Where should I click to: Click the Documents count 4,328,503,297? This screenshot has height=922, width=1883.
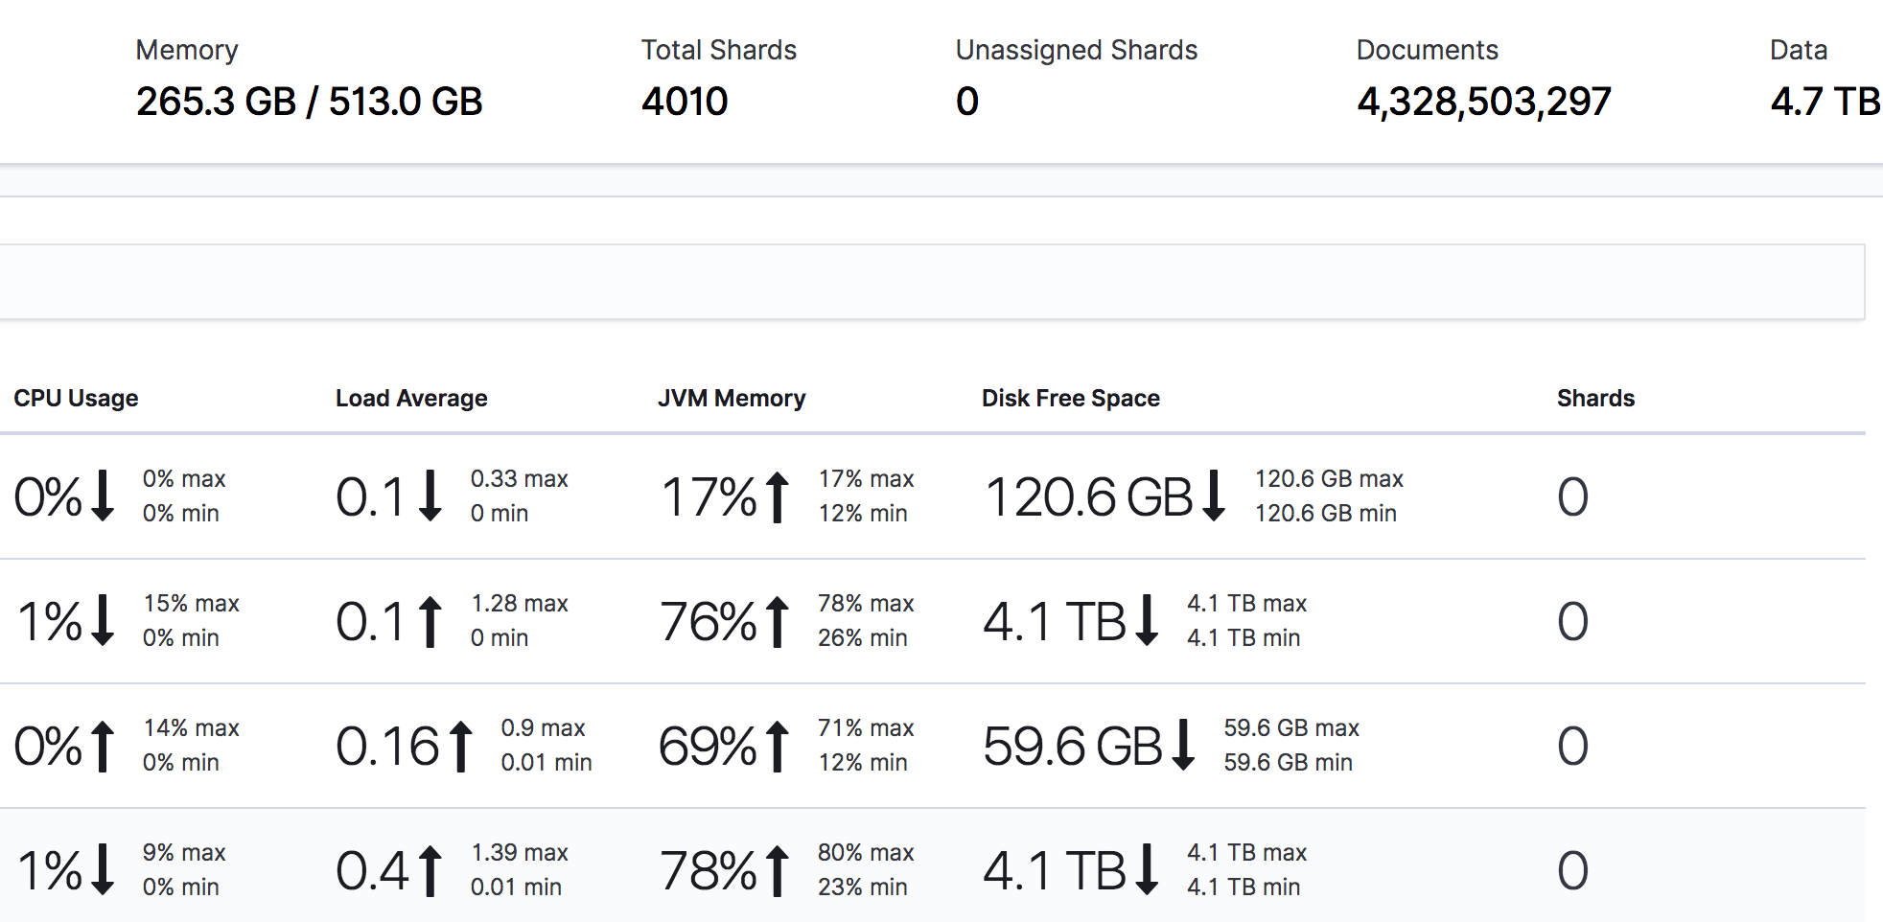tap(1483, 102)
